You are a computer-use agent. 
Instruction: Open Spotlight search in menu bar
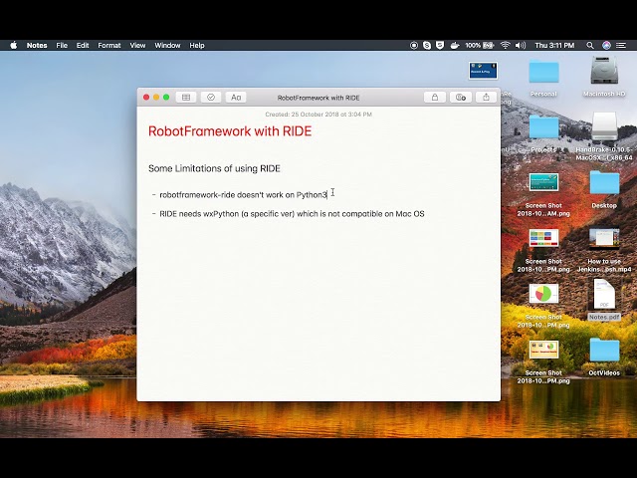click(x=590, y=45)
